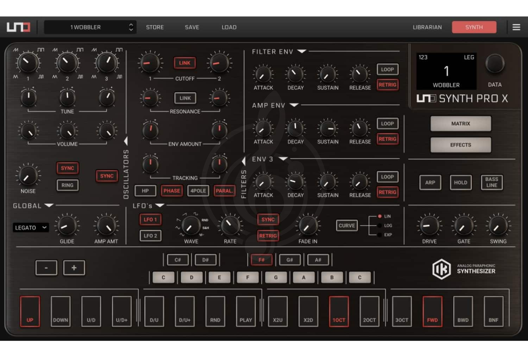This screenshot has width=528, height=352.
Task: Toggle filter envelope LOOP button
Action: pyautogui.click(x=388, y=70)
